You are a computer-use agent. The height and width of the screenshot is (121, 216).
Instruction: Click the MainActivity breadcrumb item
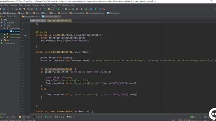pyautogui.click(x=113, y=13)
